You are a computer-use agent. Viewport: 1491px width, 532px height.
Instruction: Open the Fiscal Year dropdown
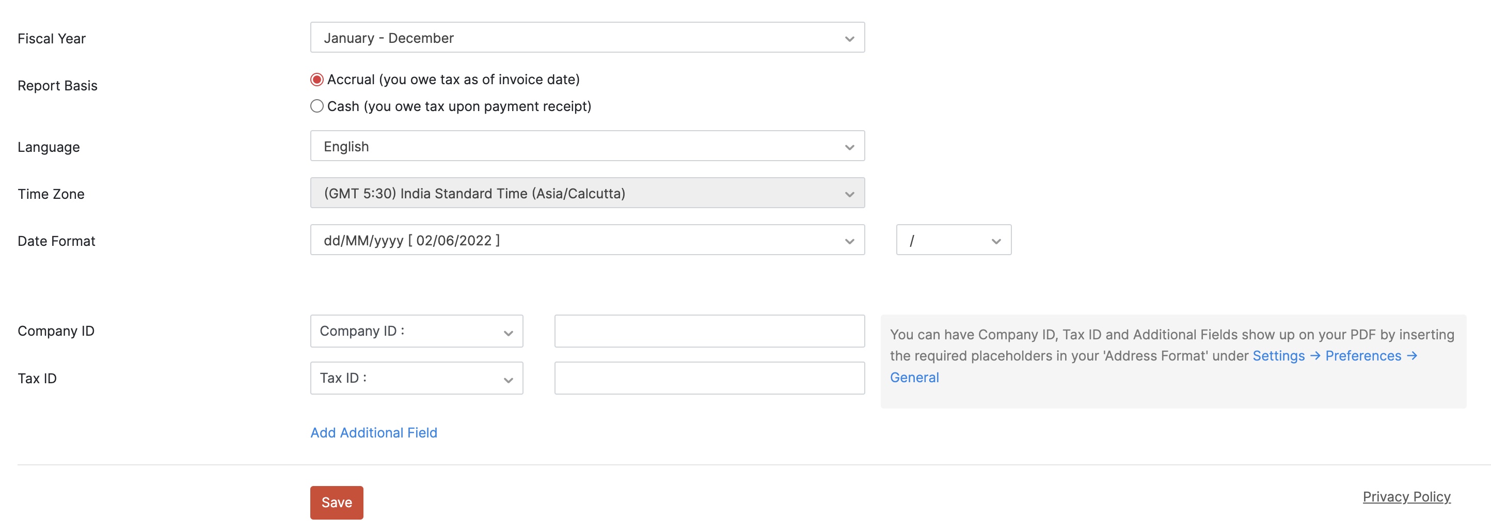click(587, 38)
